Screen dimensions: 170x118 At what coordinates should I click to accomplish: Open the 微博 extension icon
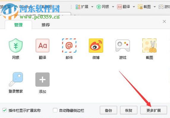(96, 46)
